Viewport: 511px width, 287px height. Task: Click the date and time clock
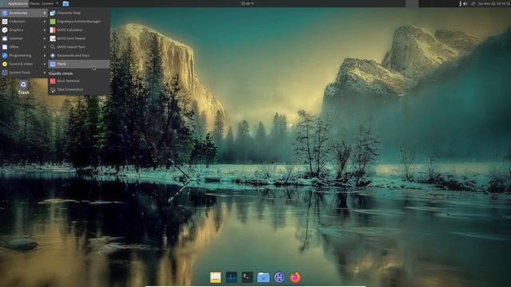tap(493, 3)
